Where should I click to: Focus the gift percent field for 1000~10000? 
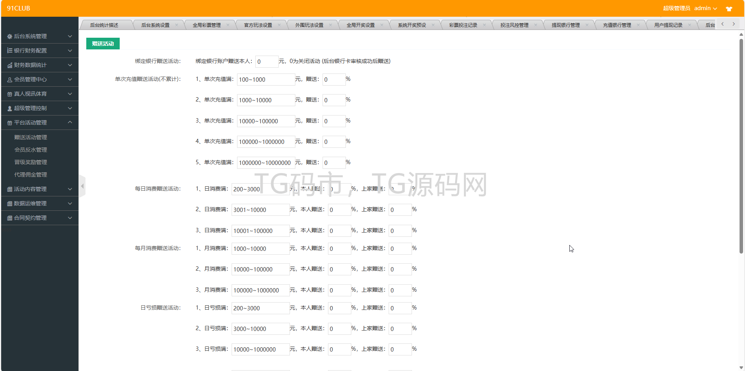(x=334, y=100)
